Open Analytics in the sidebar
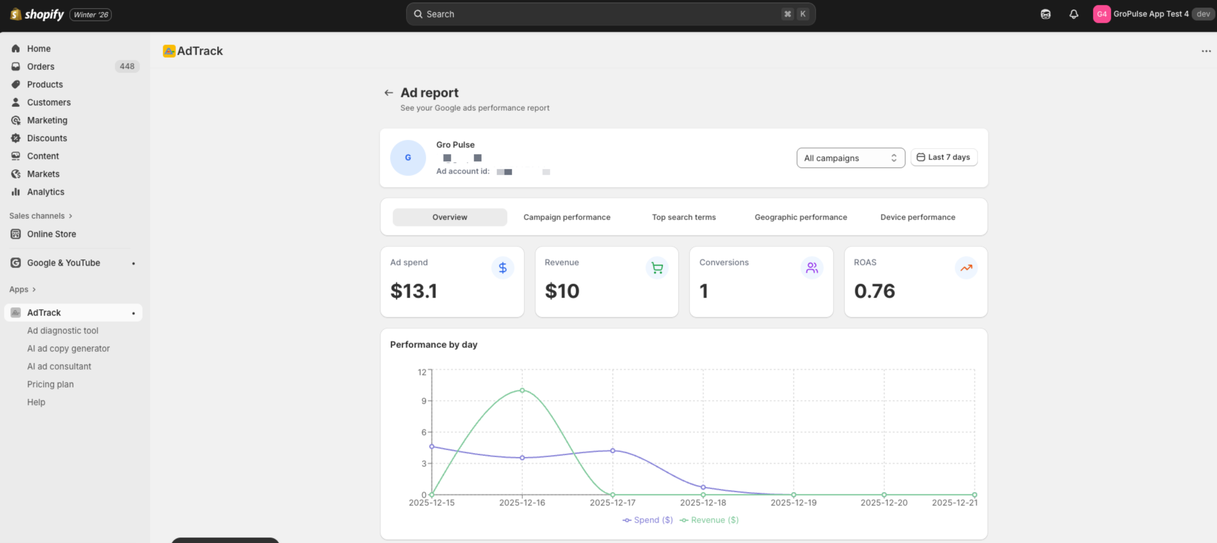Image resolution: width=1217 pixels, height=543 pixels. click(x=46, y=192)
